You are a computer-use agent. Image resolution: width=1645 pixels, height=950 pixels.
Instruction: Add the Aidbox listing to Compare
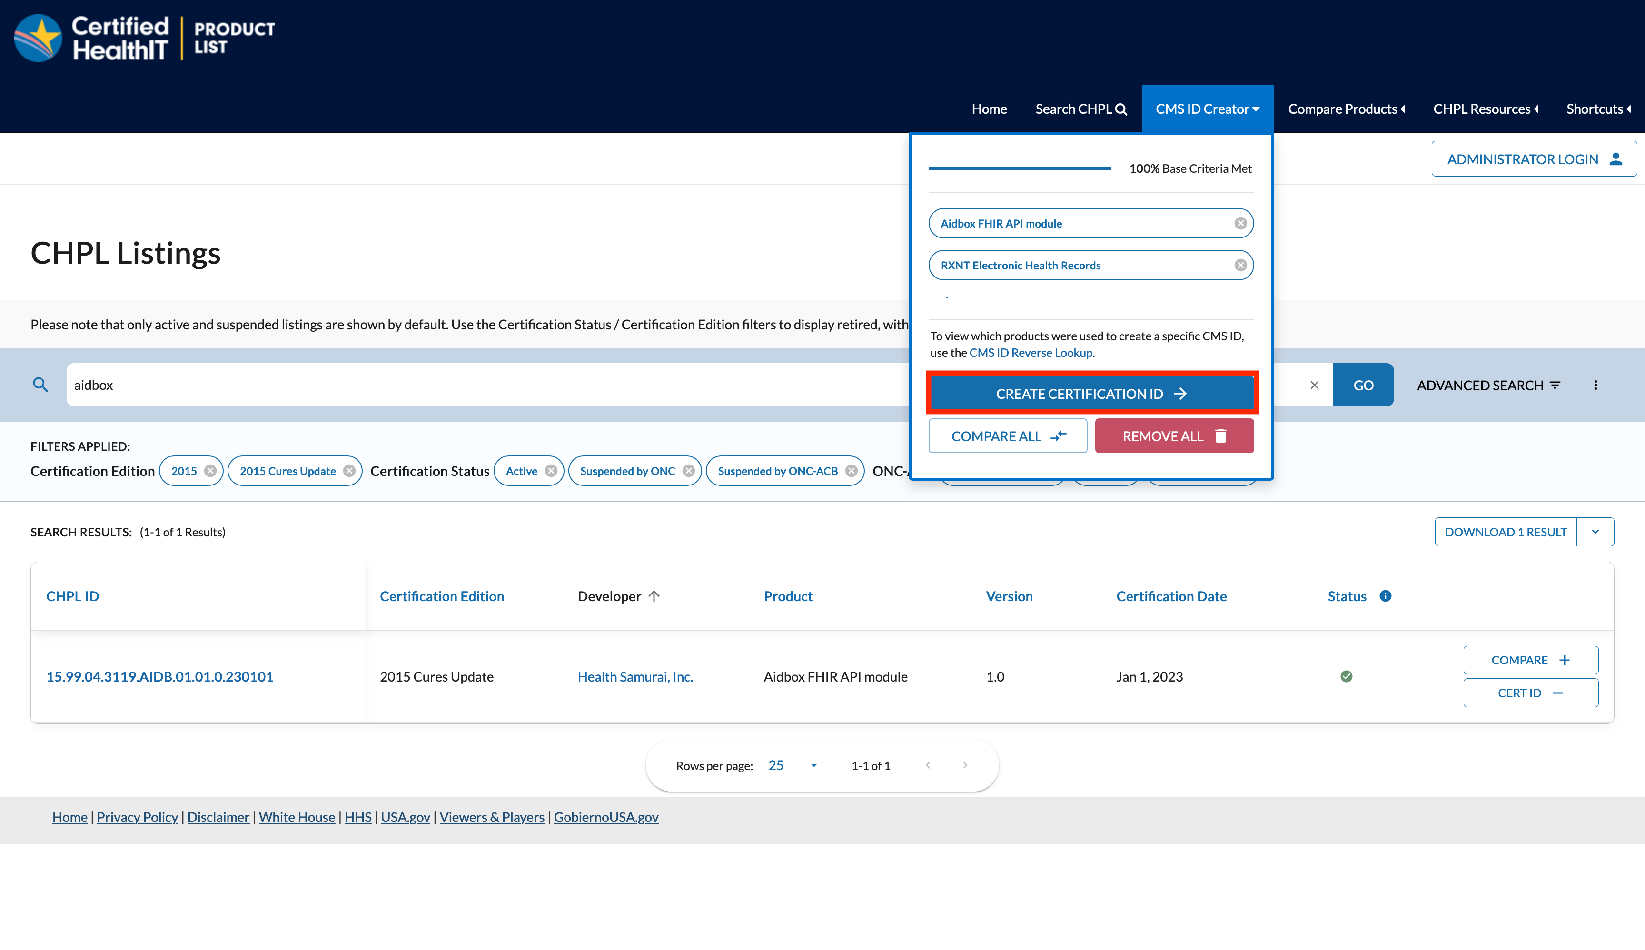coord(1531,660)
